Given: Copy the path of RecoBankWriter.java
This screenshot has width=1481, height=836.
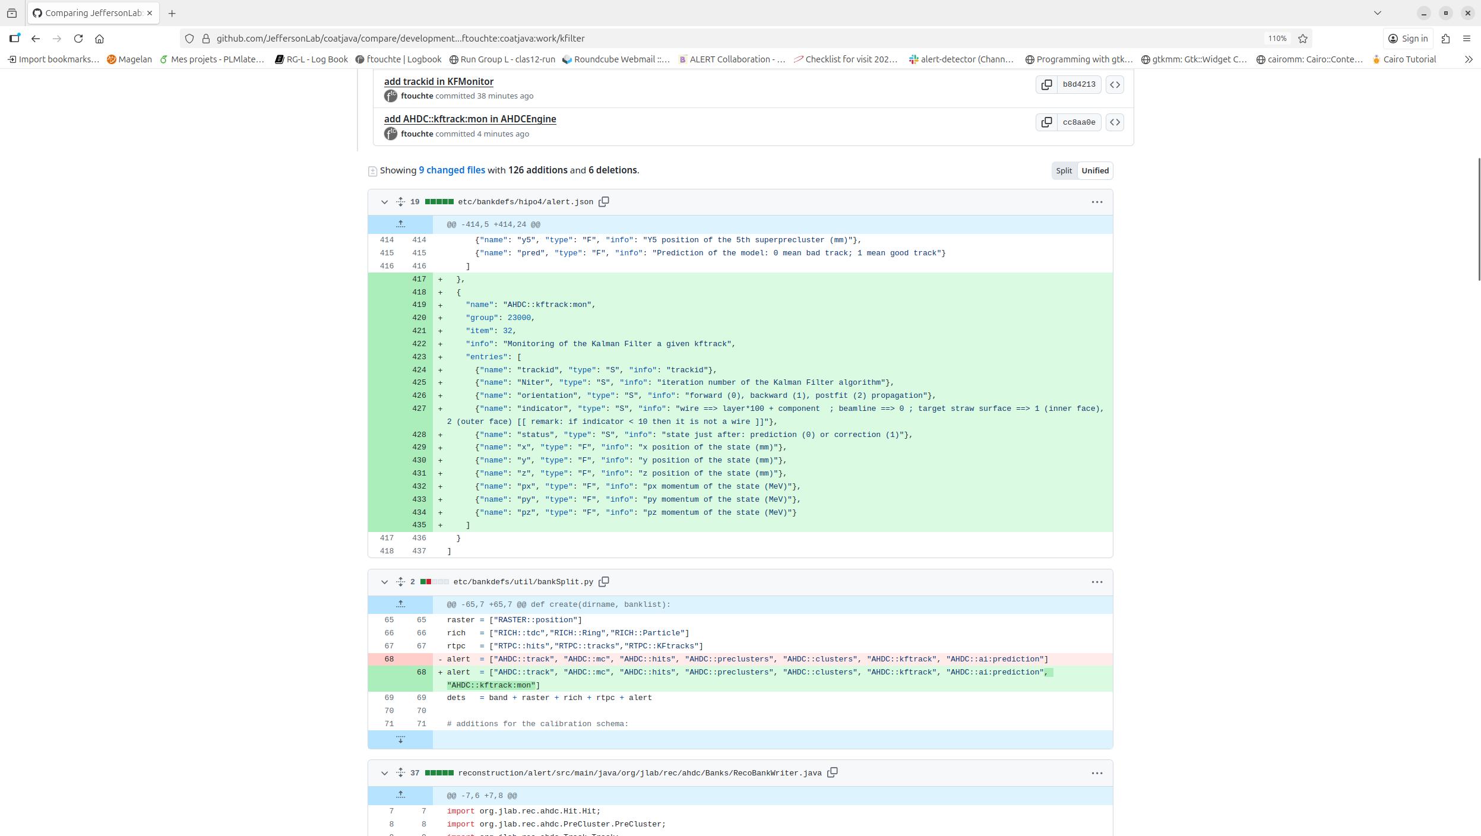Looking at the screenshot, I should [x=832, y=772].
